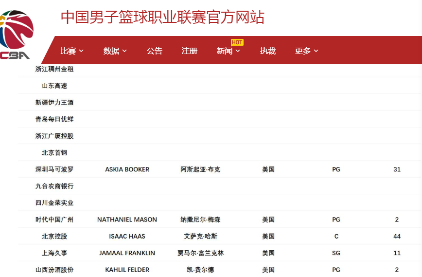Click 美国 in the JAMAAL FRANKLIN row
Image resolution: width=422 pixels, height=277 pixels.
(x=268, y=253)
